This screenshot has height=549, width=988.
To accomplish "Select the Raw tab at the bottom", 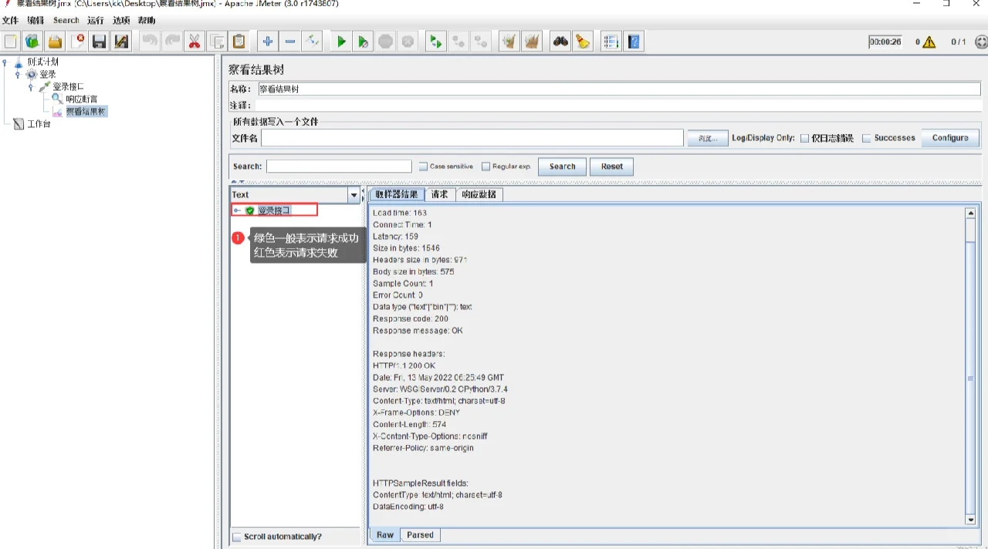I will click(385, 535).
